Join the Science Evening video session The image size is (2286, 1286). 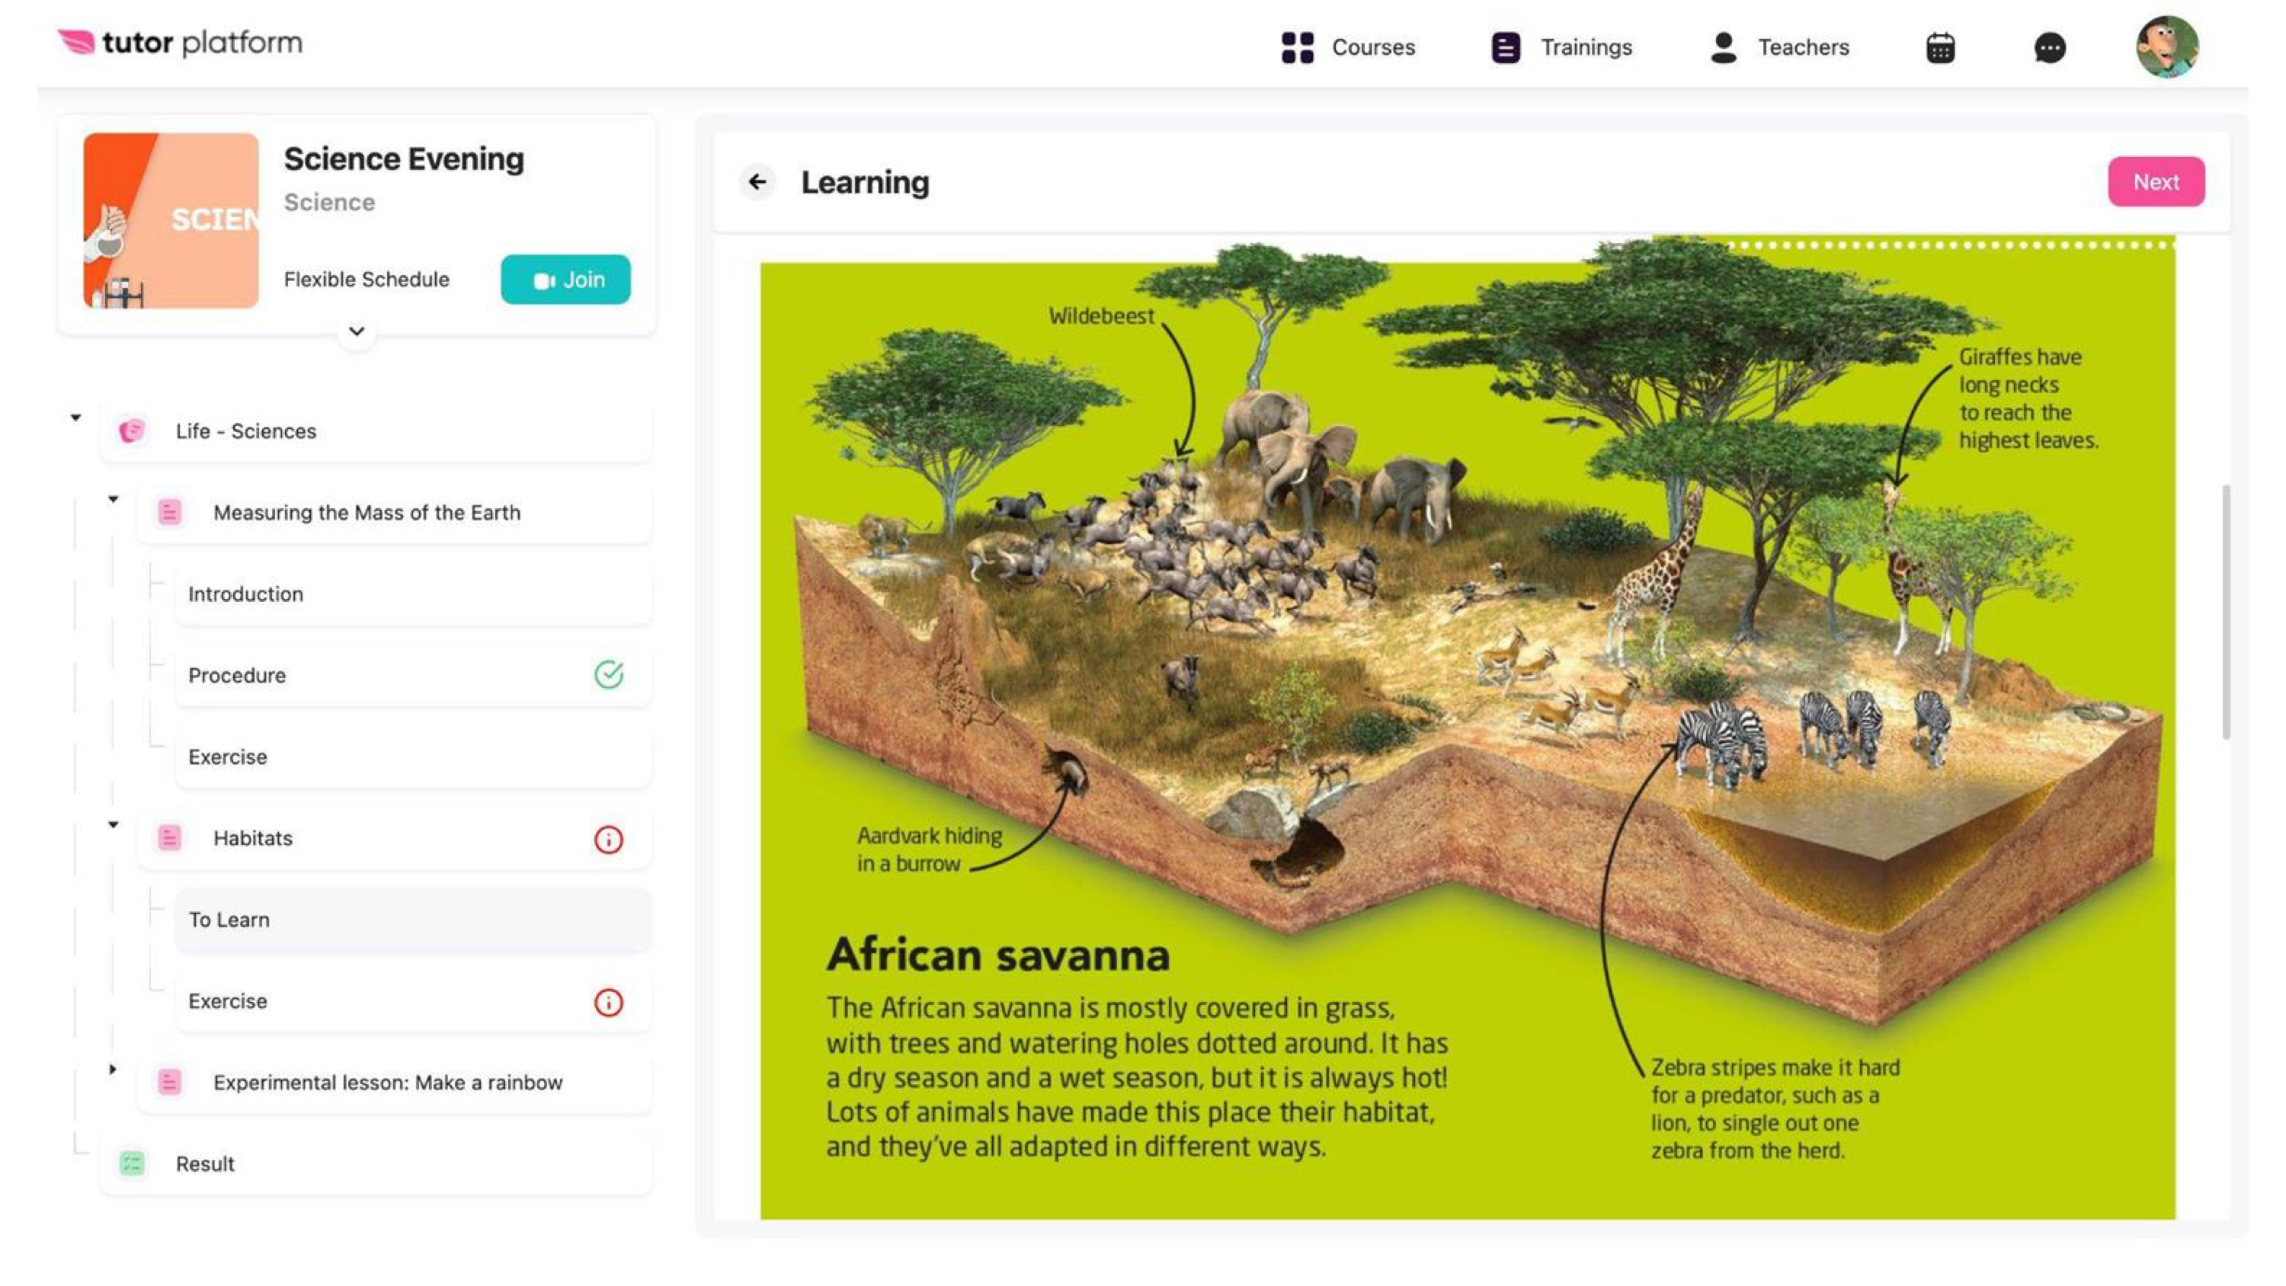tap(565, 280)
